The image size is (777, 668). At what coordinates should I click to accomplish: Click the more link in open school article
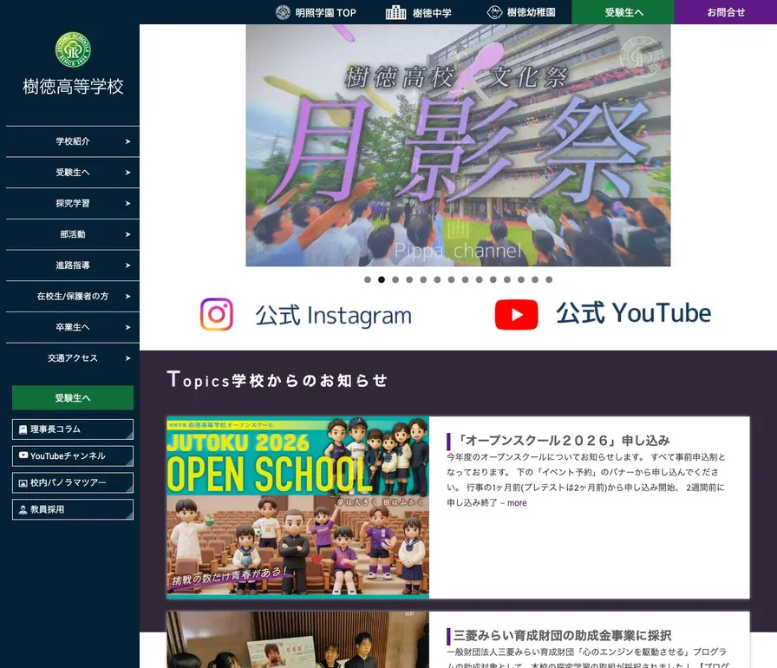click(x=517, y=503)
